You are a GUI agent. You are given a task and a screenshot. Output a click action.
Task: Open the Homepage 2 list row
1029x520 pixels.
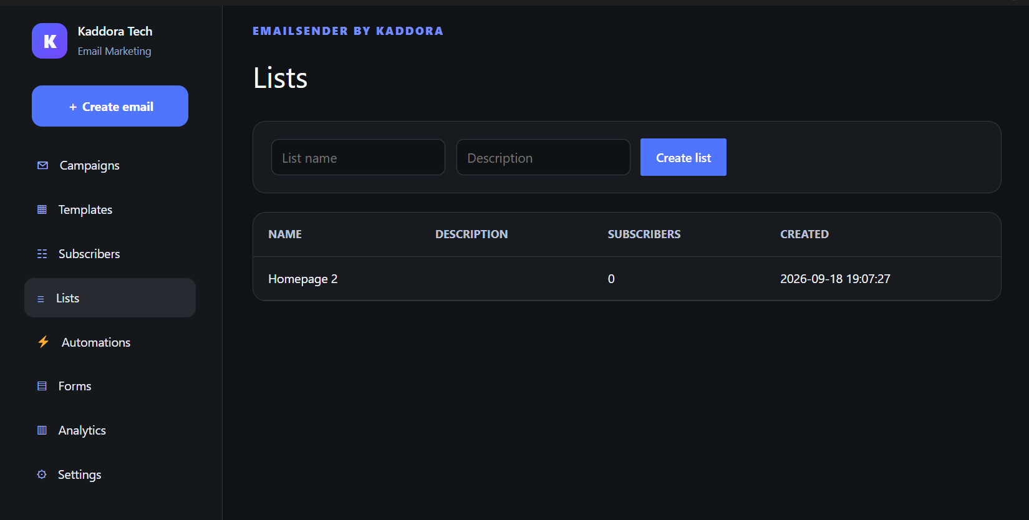627,279
